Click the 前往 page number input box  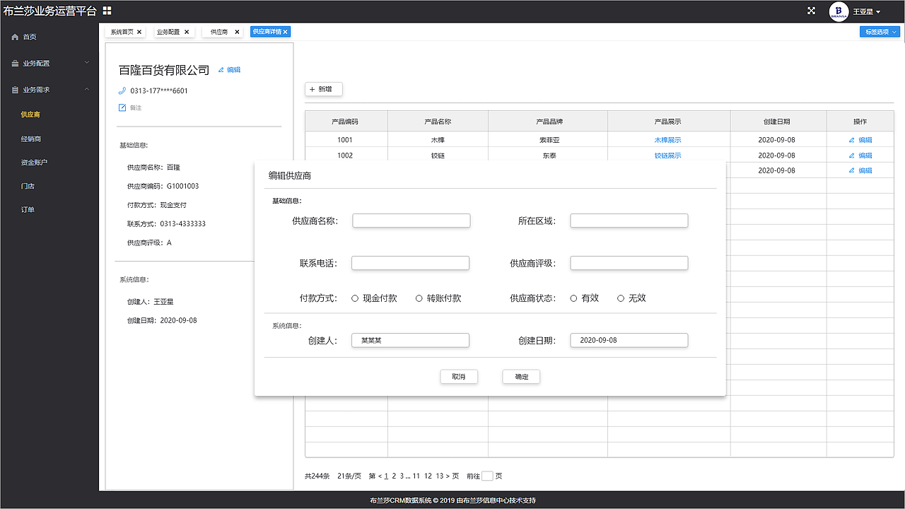[488, 476]
